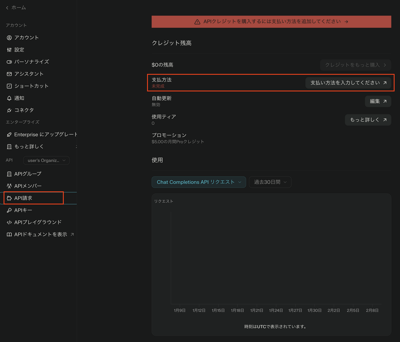Click 編集 next to 自動更新
This screenshot has width=400, height=342.
[378, 101]
